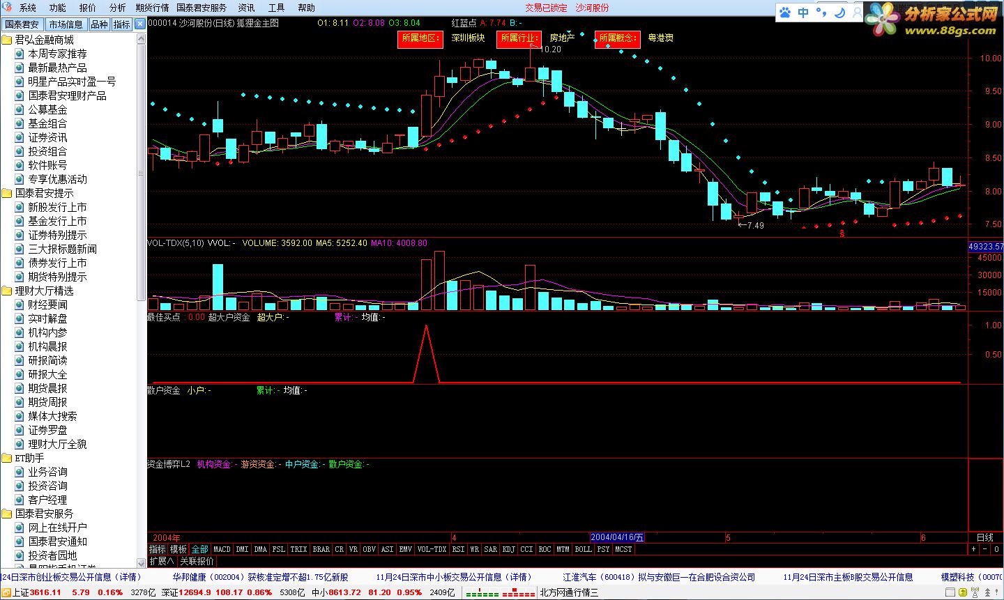1004x600 pixels.
Task: Toggle Chinese input mode 中 icon
Action: click(x=803, y=13)
